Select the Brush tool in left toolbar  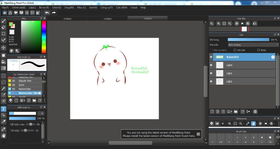coord(4,21)
